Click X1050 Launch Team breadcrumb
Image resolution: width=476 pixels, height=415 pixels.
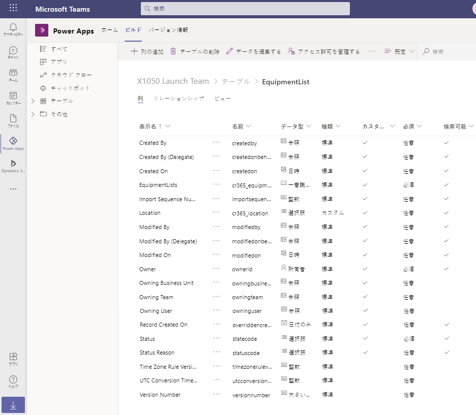173,81
